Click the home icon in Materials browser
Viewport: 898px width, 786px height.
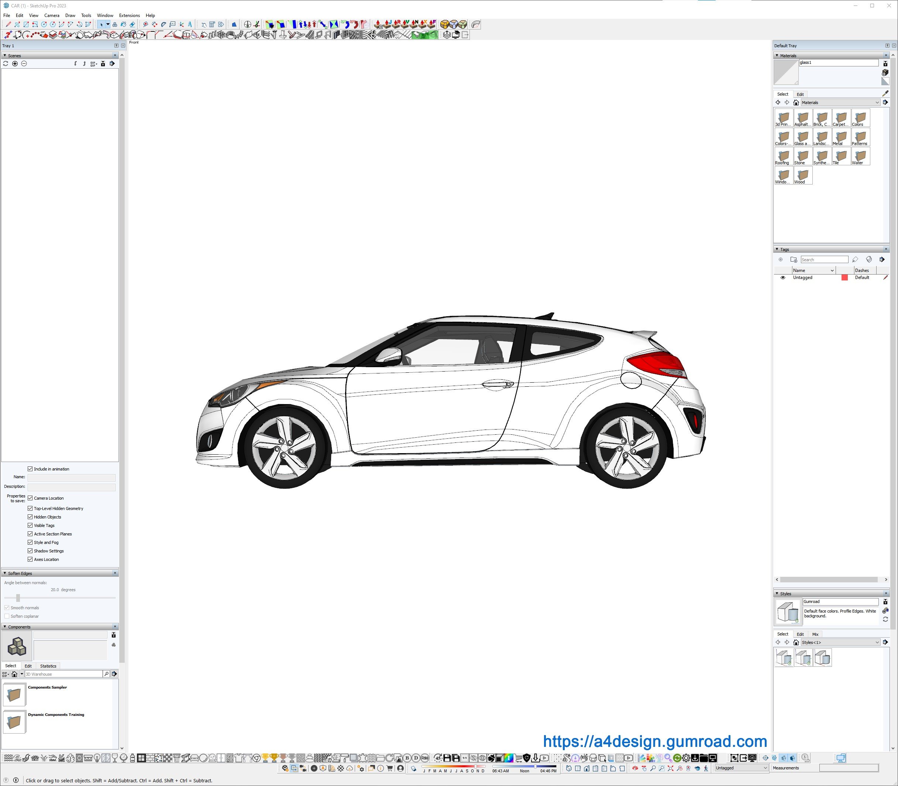(x=796, y=103)
